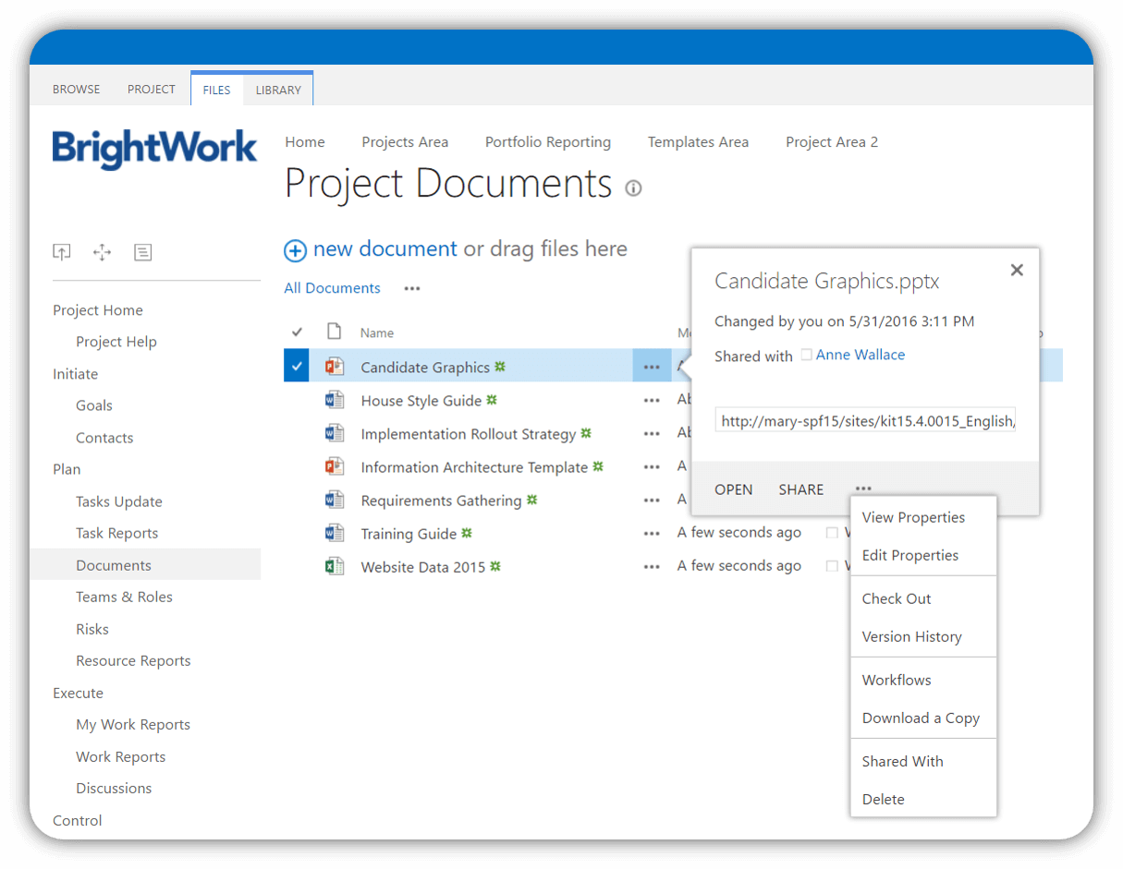Image resolution: width=1123 pixels, height=869 pixels.
Task: Select the checkbox for the Training Guide row
Action: (x=296, y=533)
